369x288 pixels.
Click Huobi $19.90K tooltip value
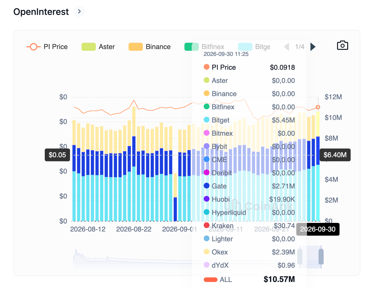click(282, 199)
